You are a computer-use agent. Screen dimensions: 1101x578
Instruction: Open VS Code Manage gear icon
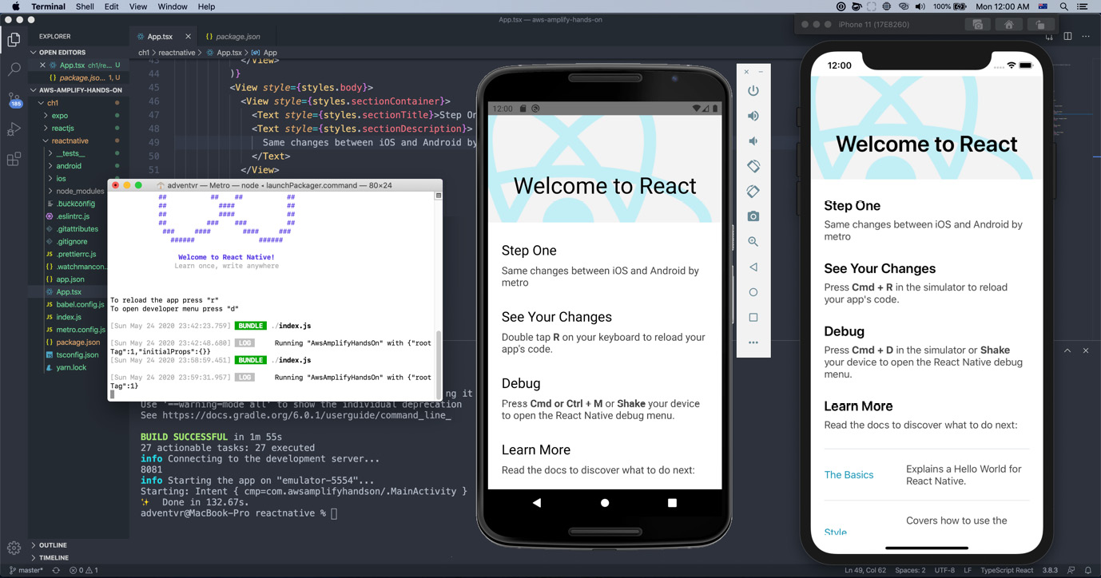click(x=14, y=548)
